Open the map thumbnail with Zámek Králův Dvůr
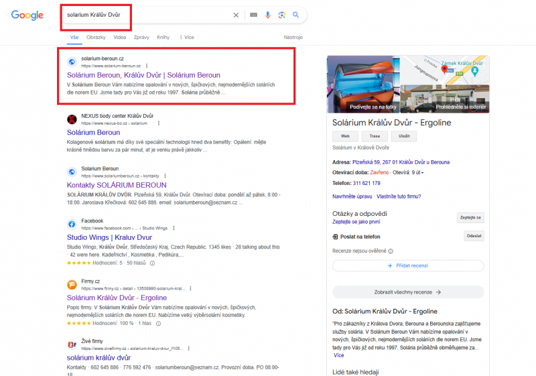 click(x=445, y=70)
